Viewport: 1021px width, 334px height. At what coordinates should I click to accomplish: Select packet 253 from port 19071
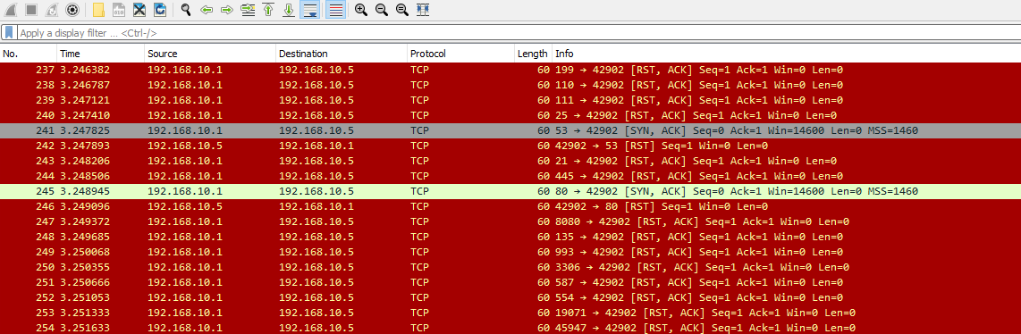(x=510, y=313)
